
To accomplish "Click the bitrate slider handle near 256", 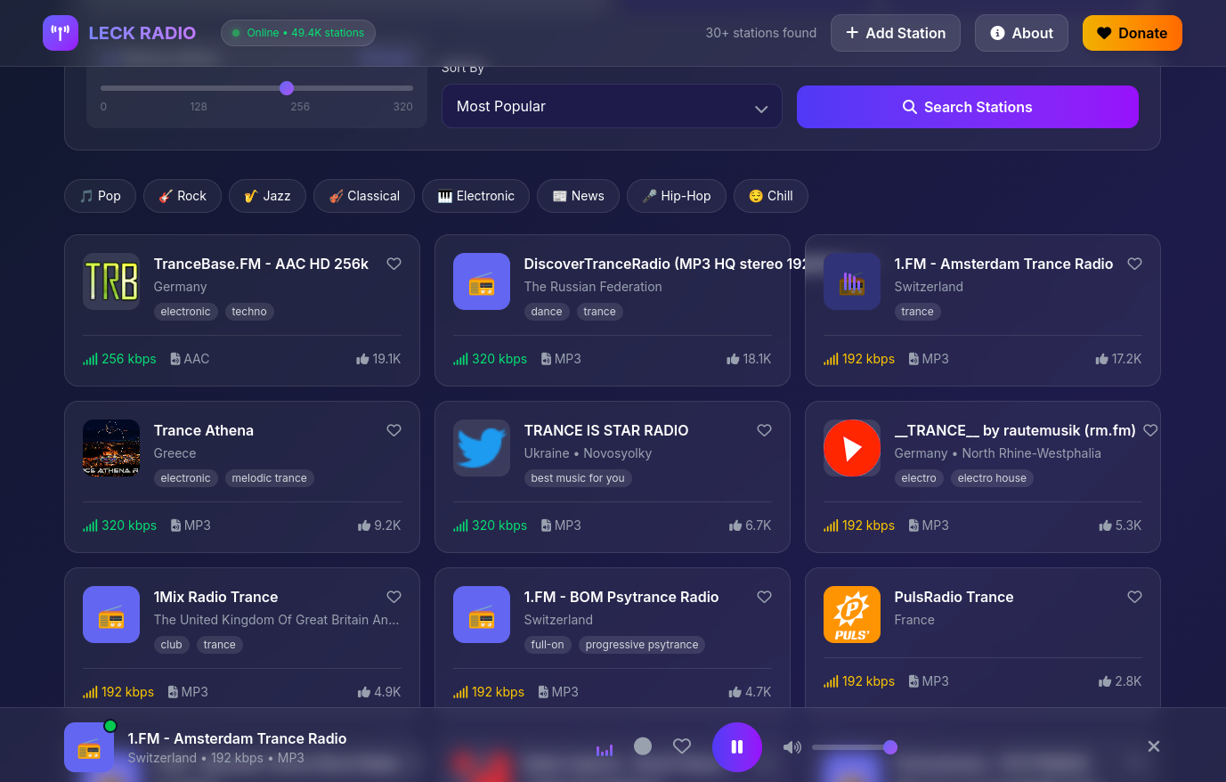I will point(287,88).
